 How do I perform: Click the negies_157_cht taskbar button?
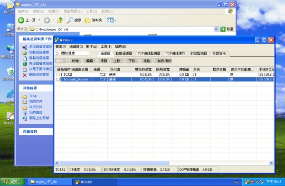point(49,182)
